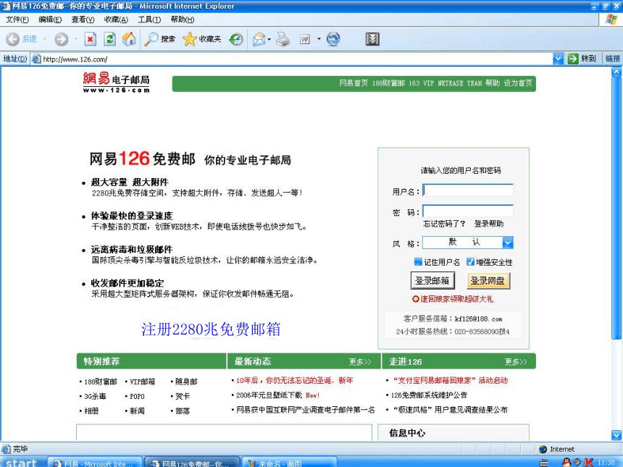Screen dimensions: 623x467
Task: Open the VIP邮箱 link
Action: (142, 382)
